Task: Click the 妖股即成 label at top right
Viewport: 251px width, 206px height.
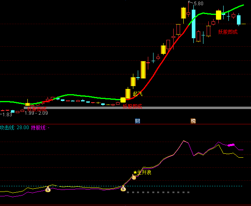Action: point(228,32)
